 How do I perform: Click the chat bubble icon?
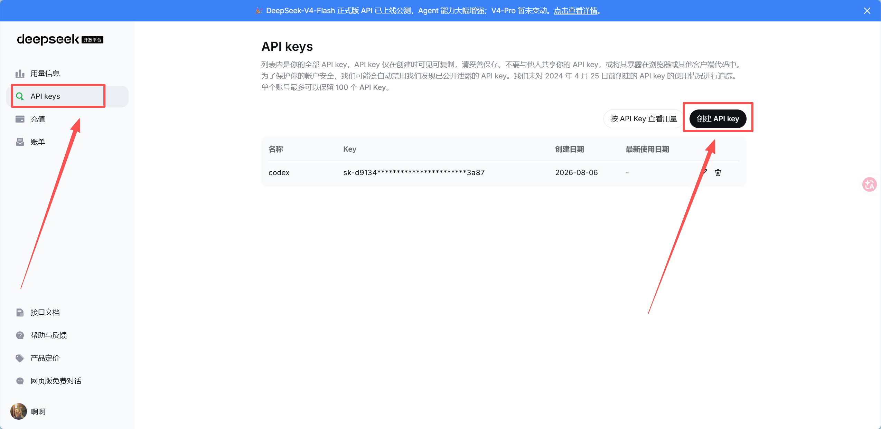click(x=20, y=381)
